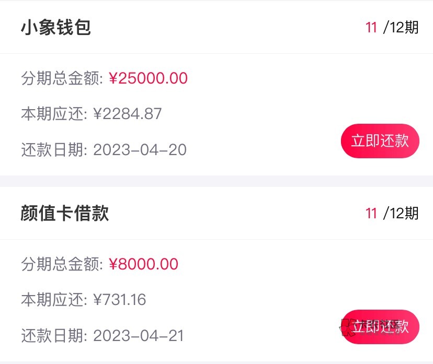
Task: Click the 分期总金额 label in 颜值卡借款 card
Action: tap(62, 264)
